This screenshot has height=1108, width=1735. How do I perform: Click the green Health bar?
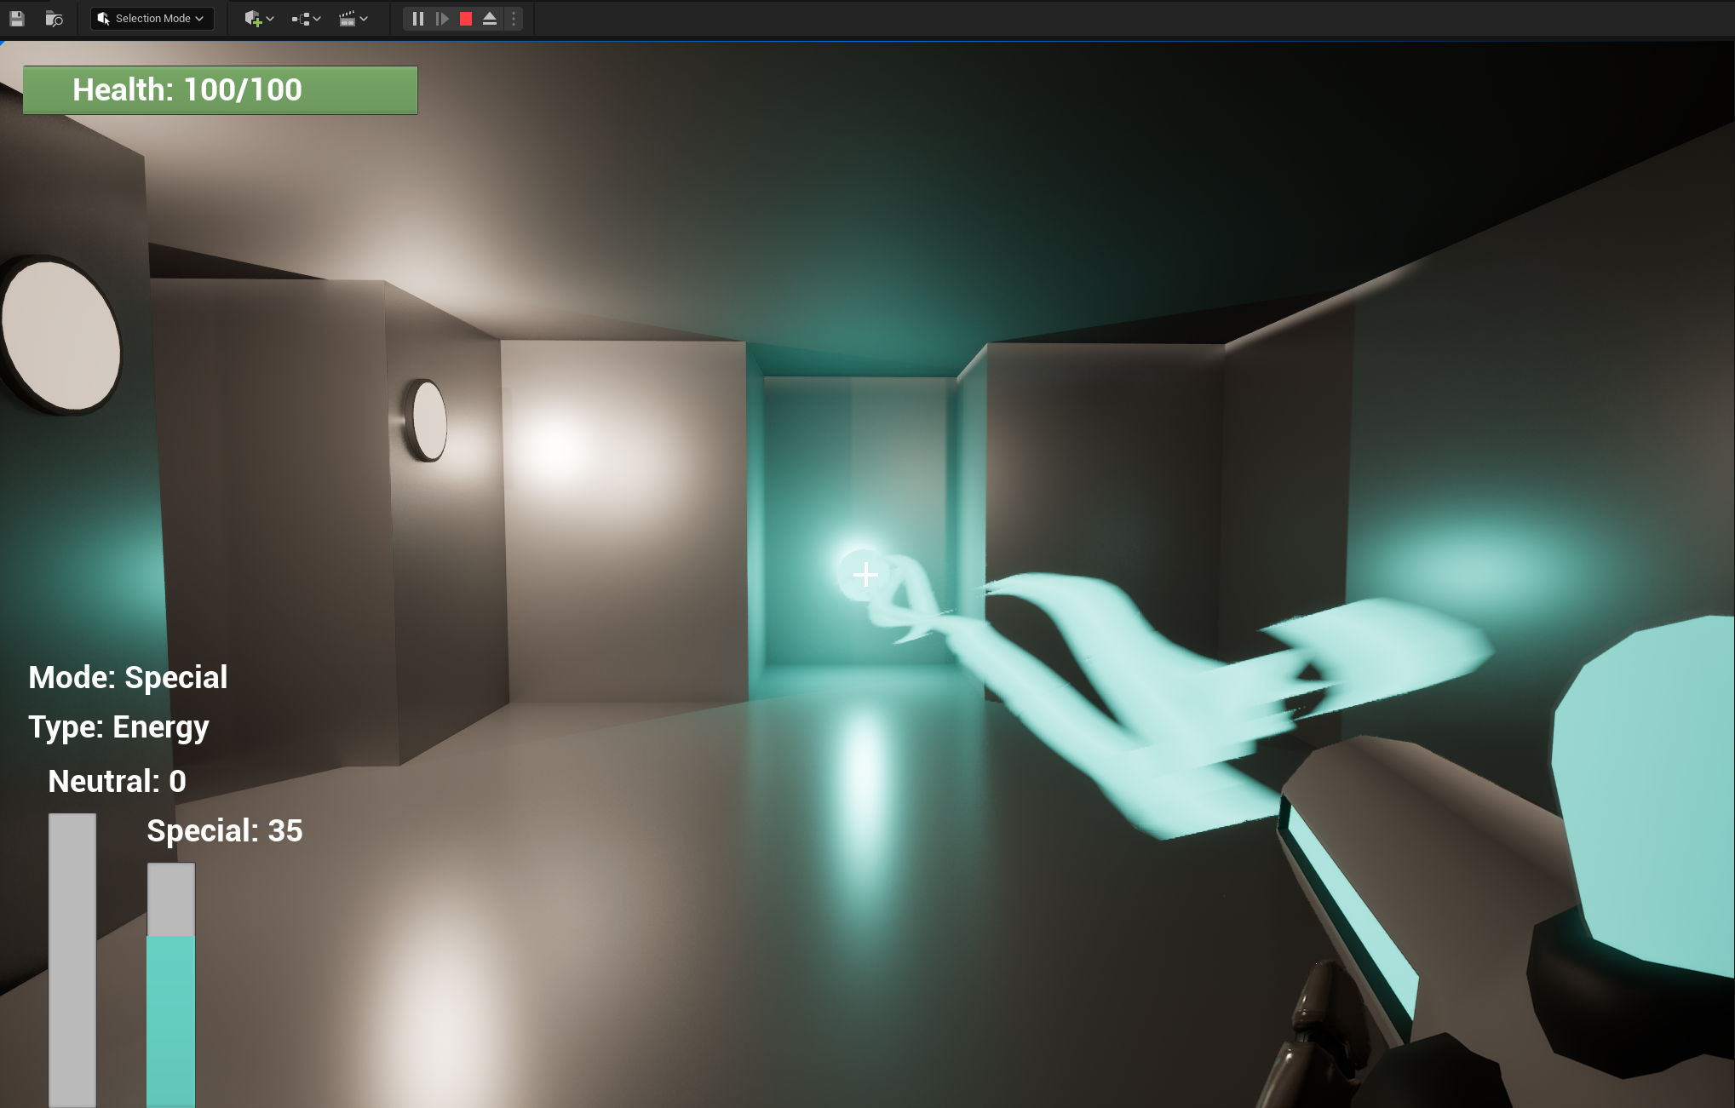pyautogui.click(x=220, y=90)
